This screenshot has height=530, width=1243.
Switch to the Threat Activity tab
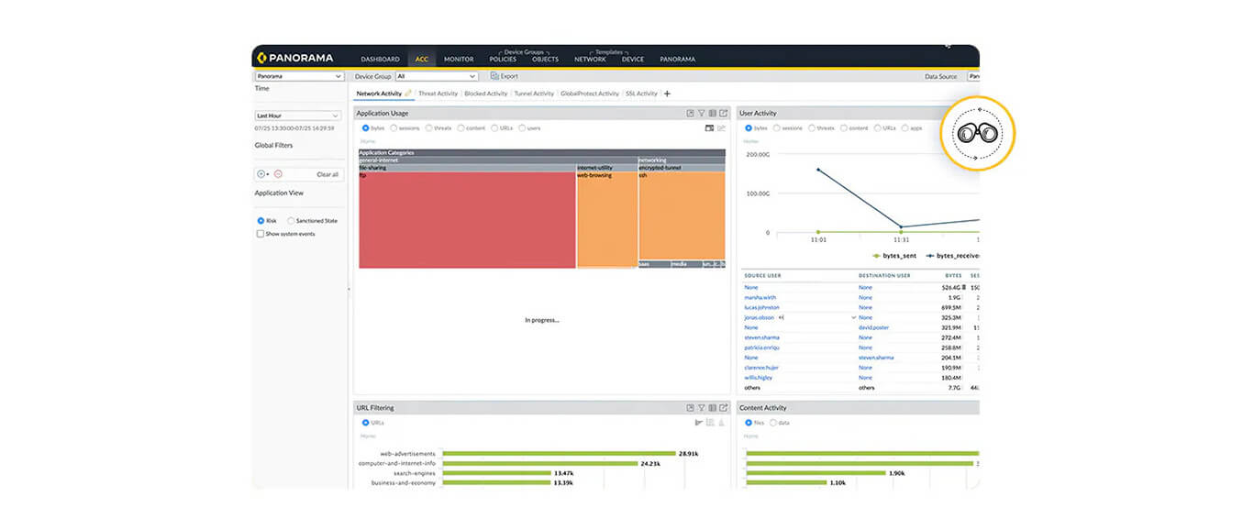click(438, 94)
